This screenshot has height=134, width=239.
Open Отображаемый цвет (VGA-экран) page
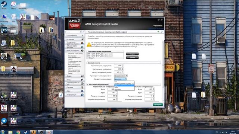point(75,62)
